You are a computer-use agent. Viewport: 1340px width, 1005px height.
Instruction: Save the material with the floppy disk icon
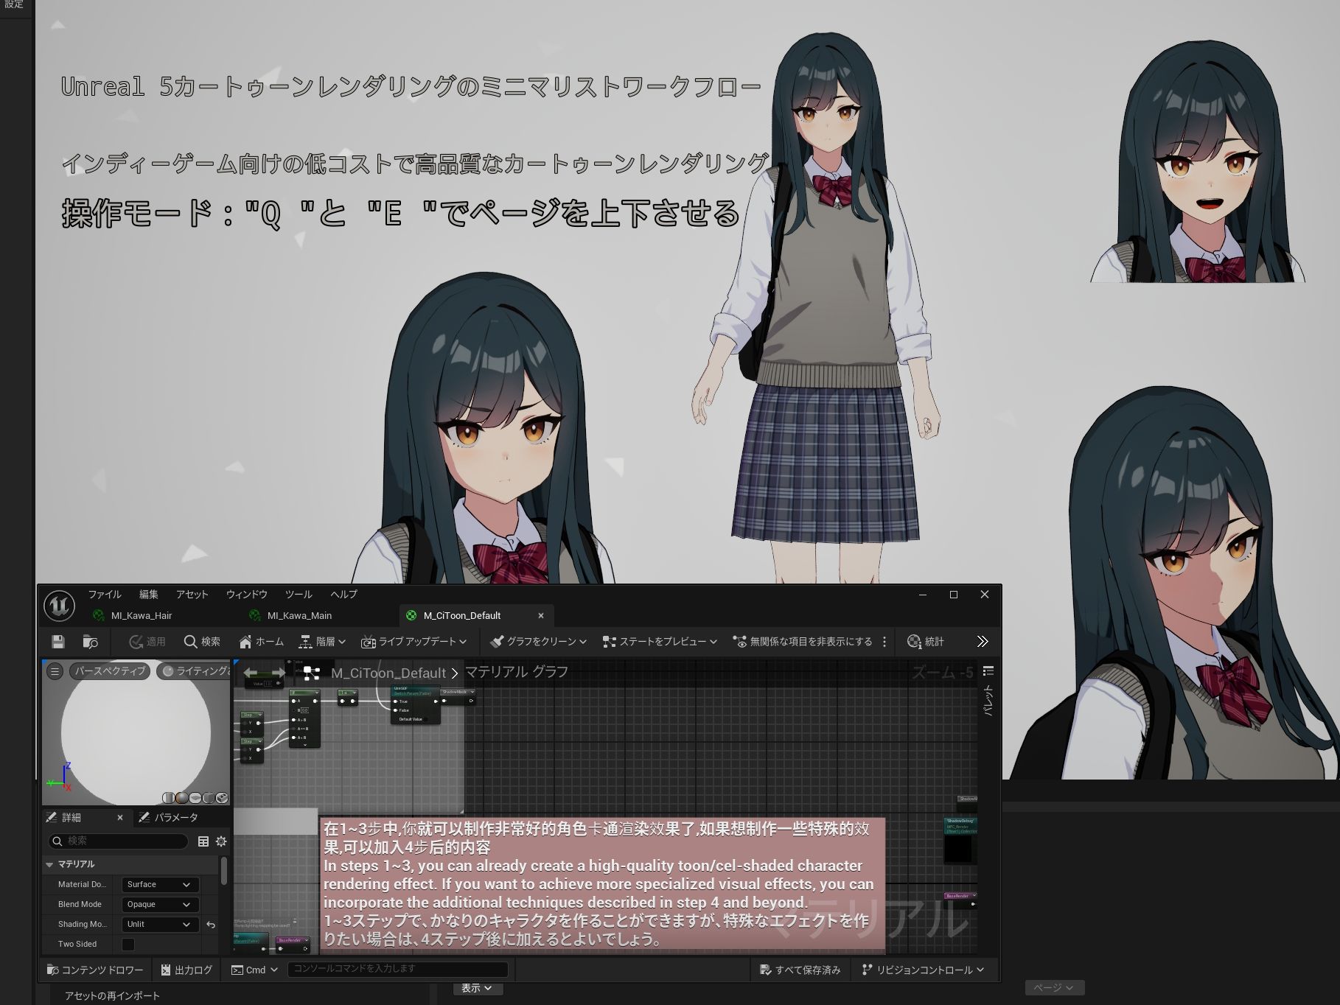pos(58,642)
